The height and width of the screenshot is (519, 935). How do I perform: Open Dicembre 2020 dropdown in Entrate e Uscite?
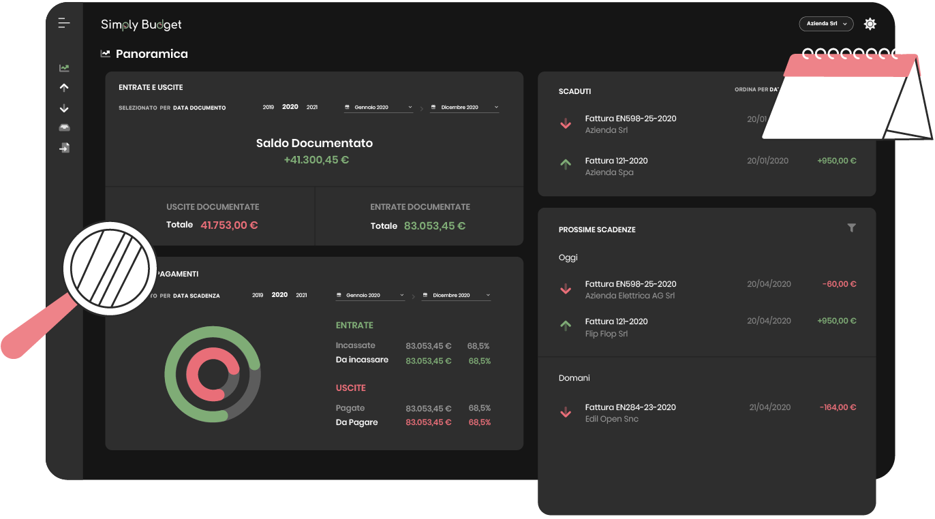465,108
